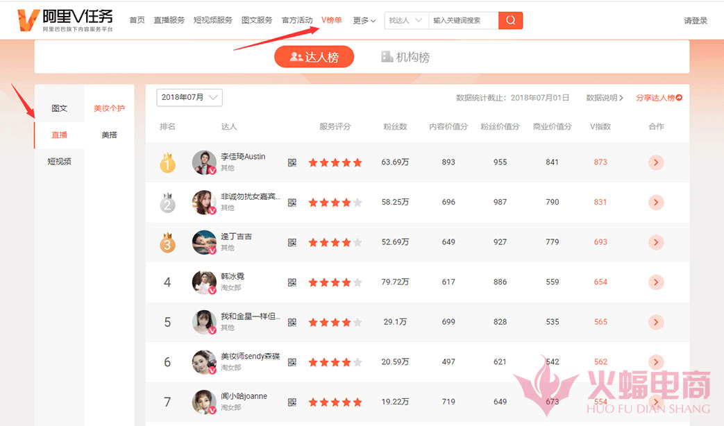Choose the 美搭 subcategory
Screen dimensions: 724x426
pos(110,135)
